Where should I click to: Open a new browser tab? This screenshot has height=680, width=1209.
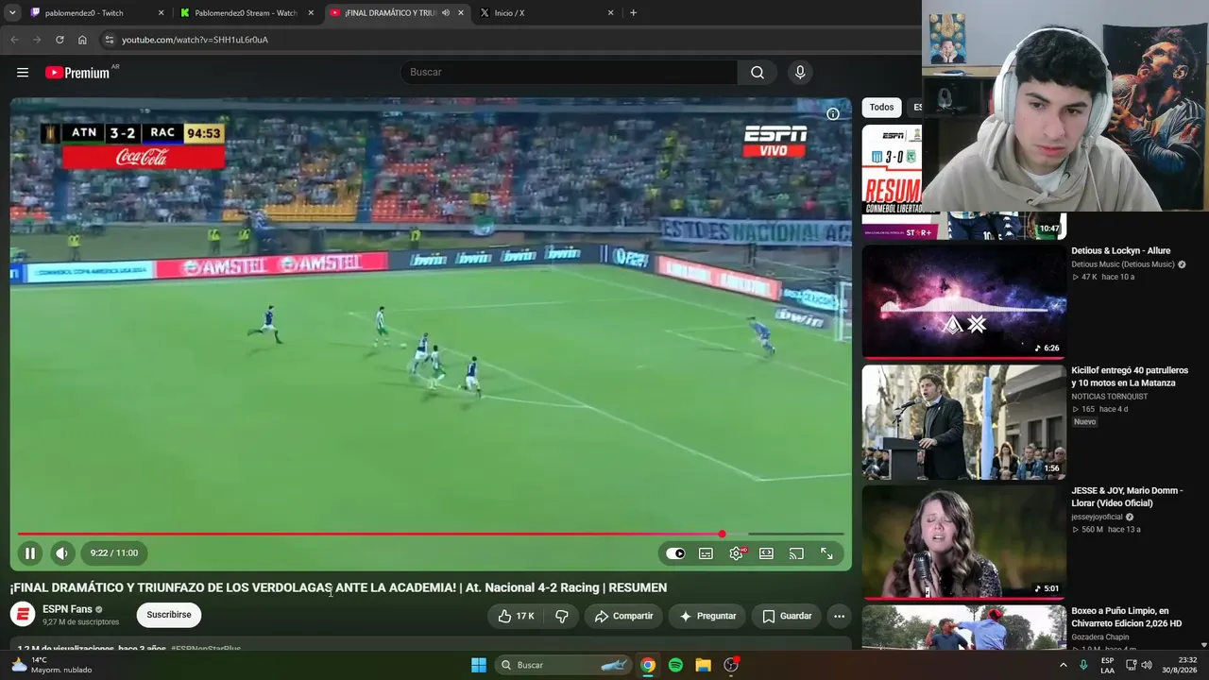pos(633,13)
